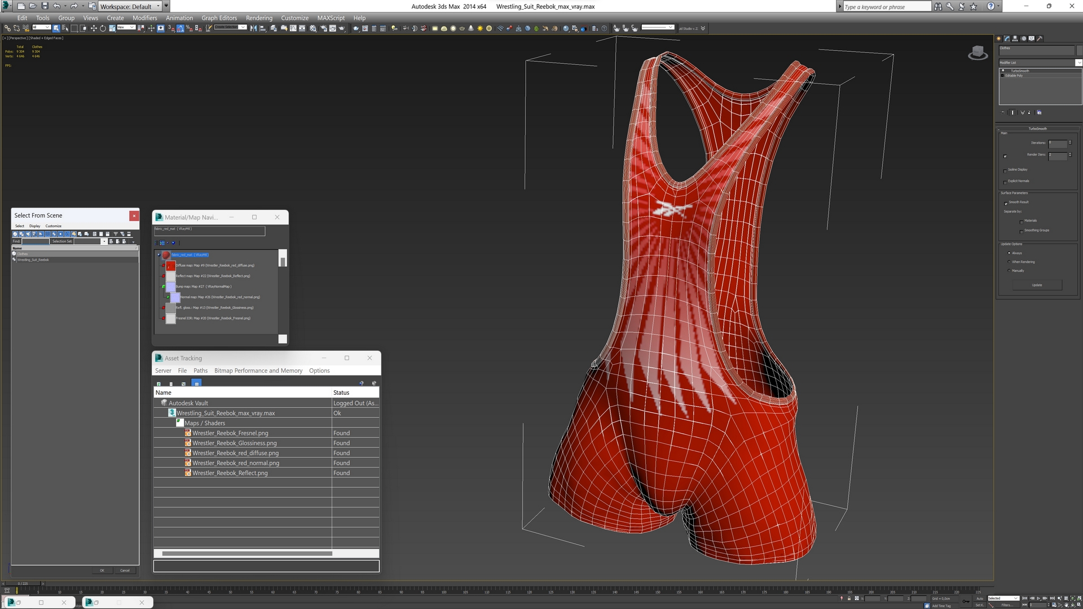Image resolution: width=1083 pixels, height=609 pixels.
Task: Click the Select and Rotate tool
Action: [x=103, y=28]
